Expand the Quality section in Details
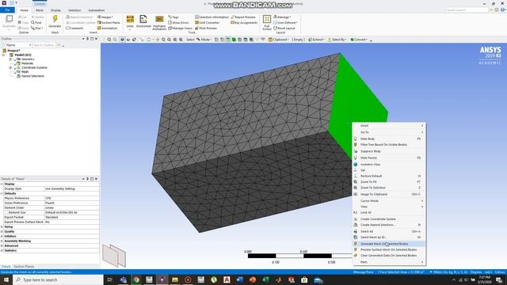 pos(2,231)
